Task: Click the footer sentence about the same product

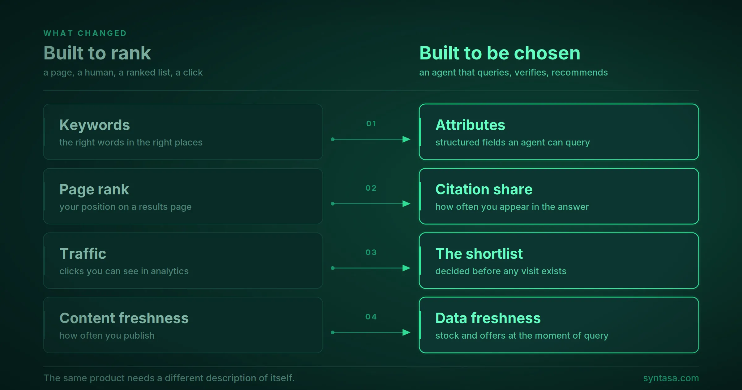Action: coord(169,378)
